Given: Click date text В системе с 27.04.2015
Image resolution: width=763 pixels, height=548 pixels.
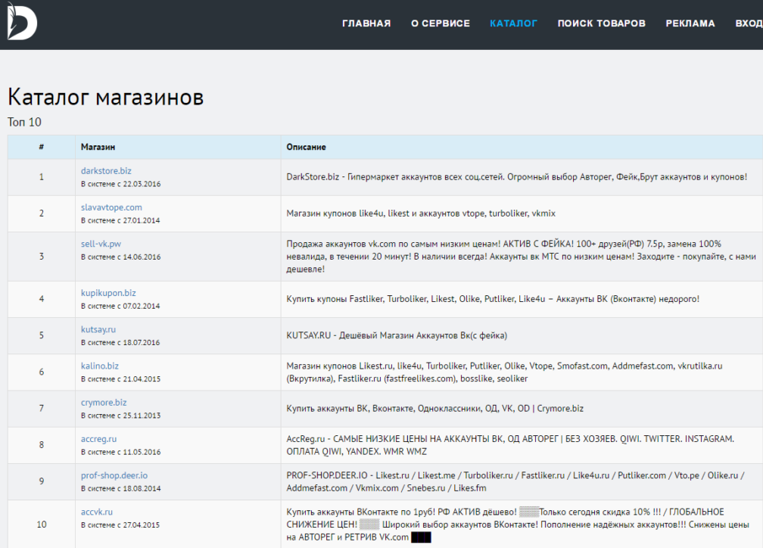Looking at the screenshot, I should 120,525.
